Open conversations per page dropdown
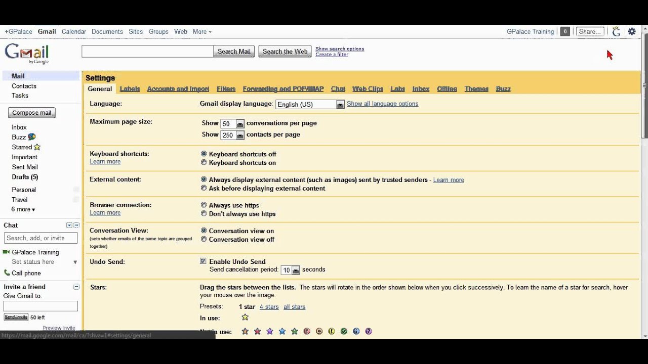 (232, 123)
